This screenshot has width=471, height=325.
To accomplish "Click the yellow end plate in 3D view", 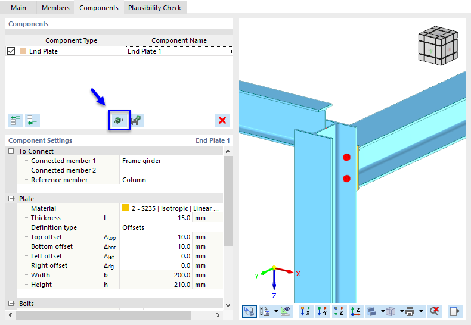I will 358,168.
